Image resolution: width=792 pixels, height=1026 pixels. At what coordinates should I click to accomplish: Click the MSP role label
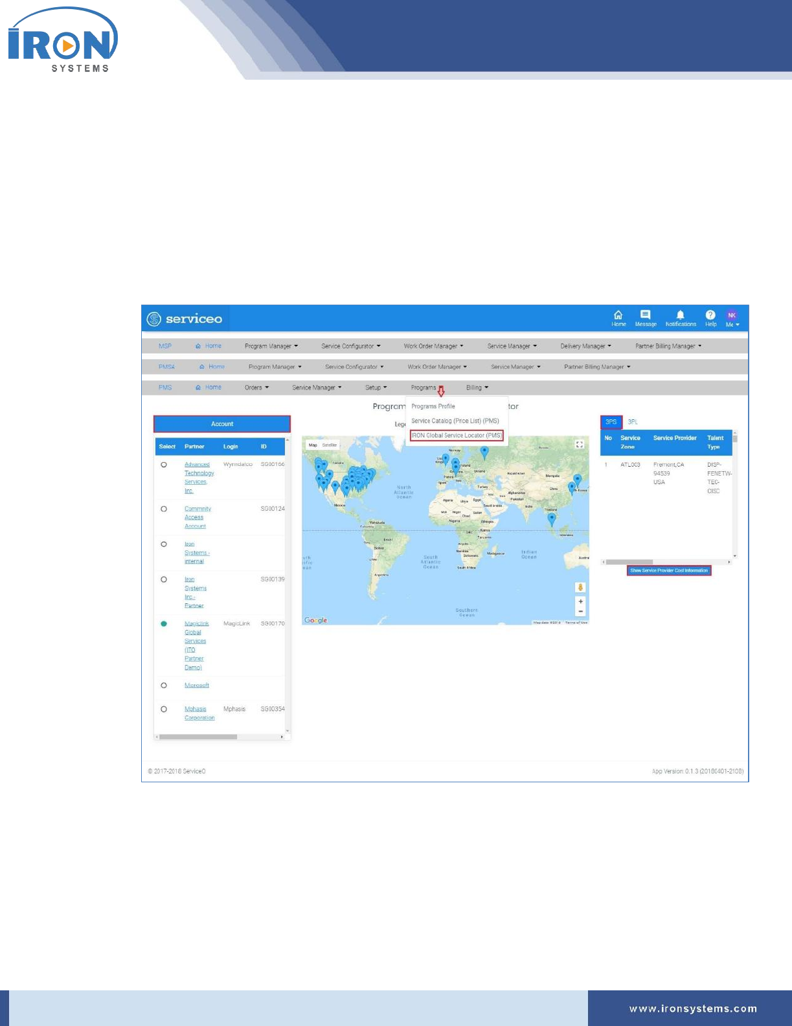(x=165, y=346)
